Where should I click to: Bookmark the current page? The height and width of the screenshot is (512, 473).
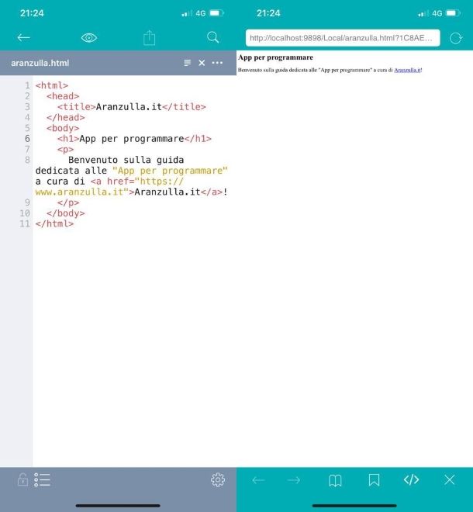click(374, 480)
